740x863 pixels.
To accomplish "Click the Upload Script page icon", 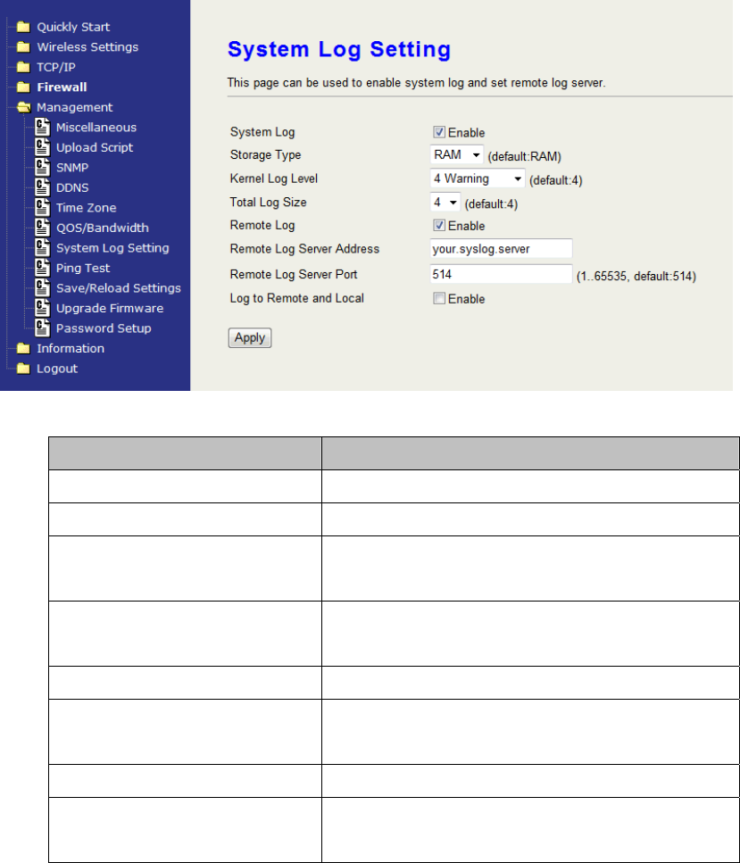I will (x=42, y=147).
